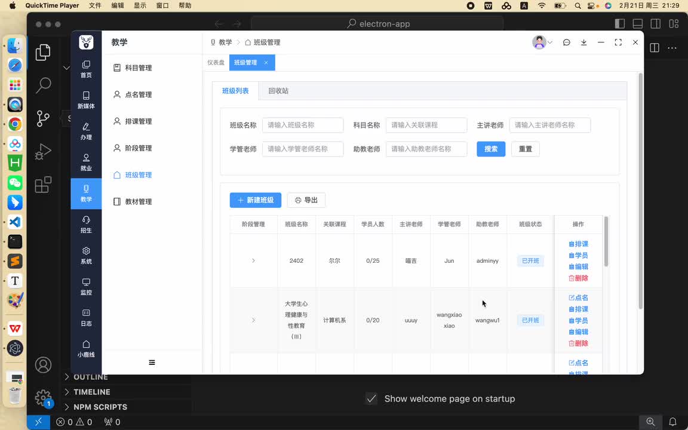
Task: Open 文件 menu in macOS menu bar
Action: click(95, 6)
